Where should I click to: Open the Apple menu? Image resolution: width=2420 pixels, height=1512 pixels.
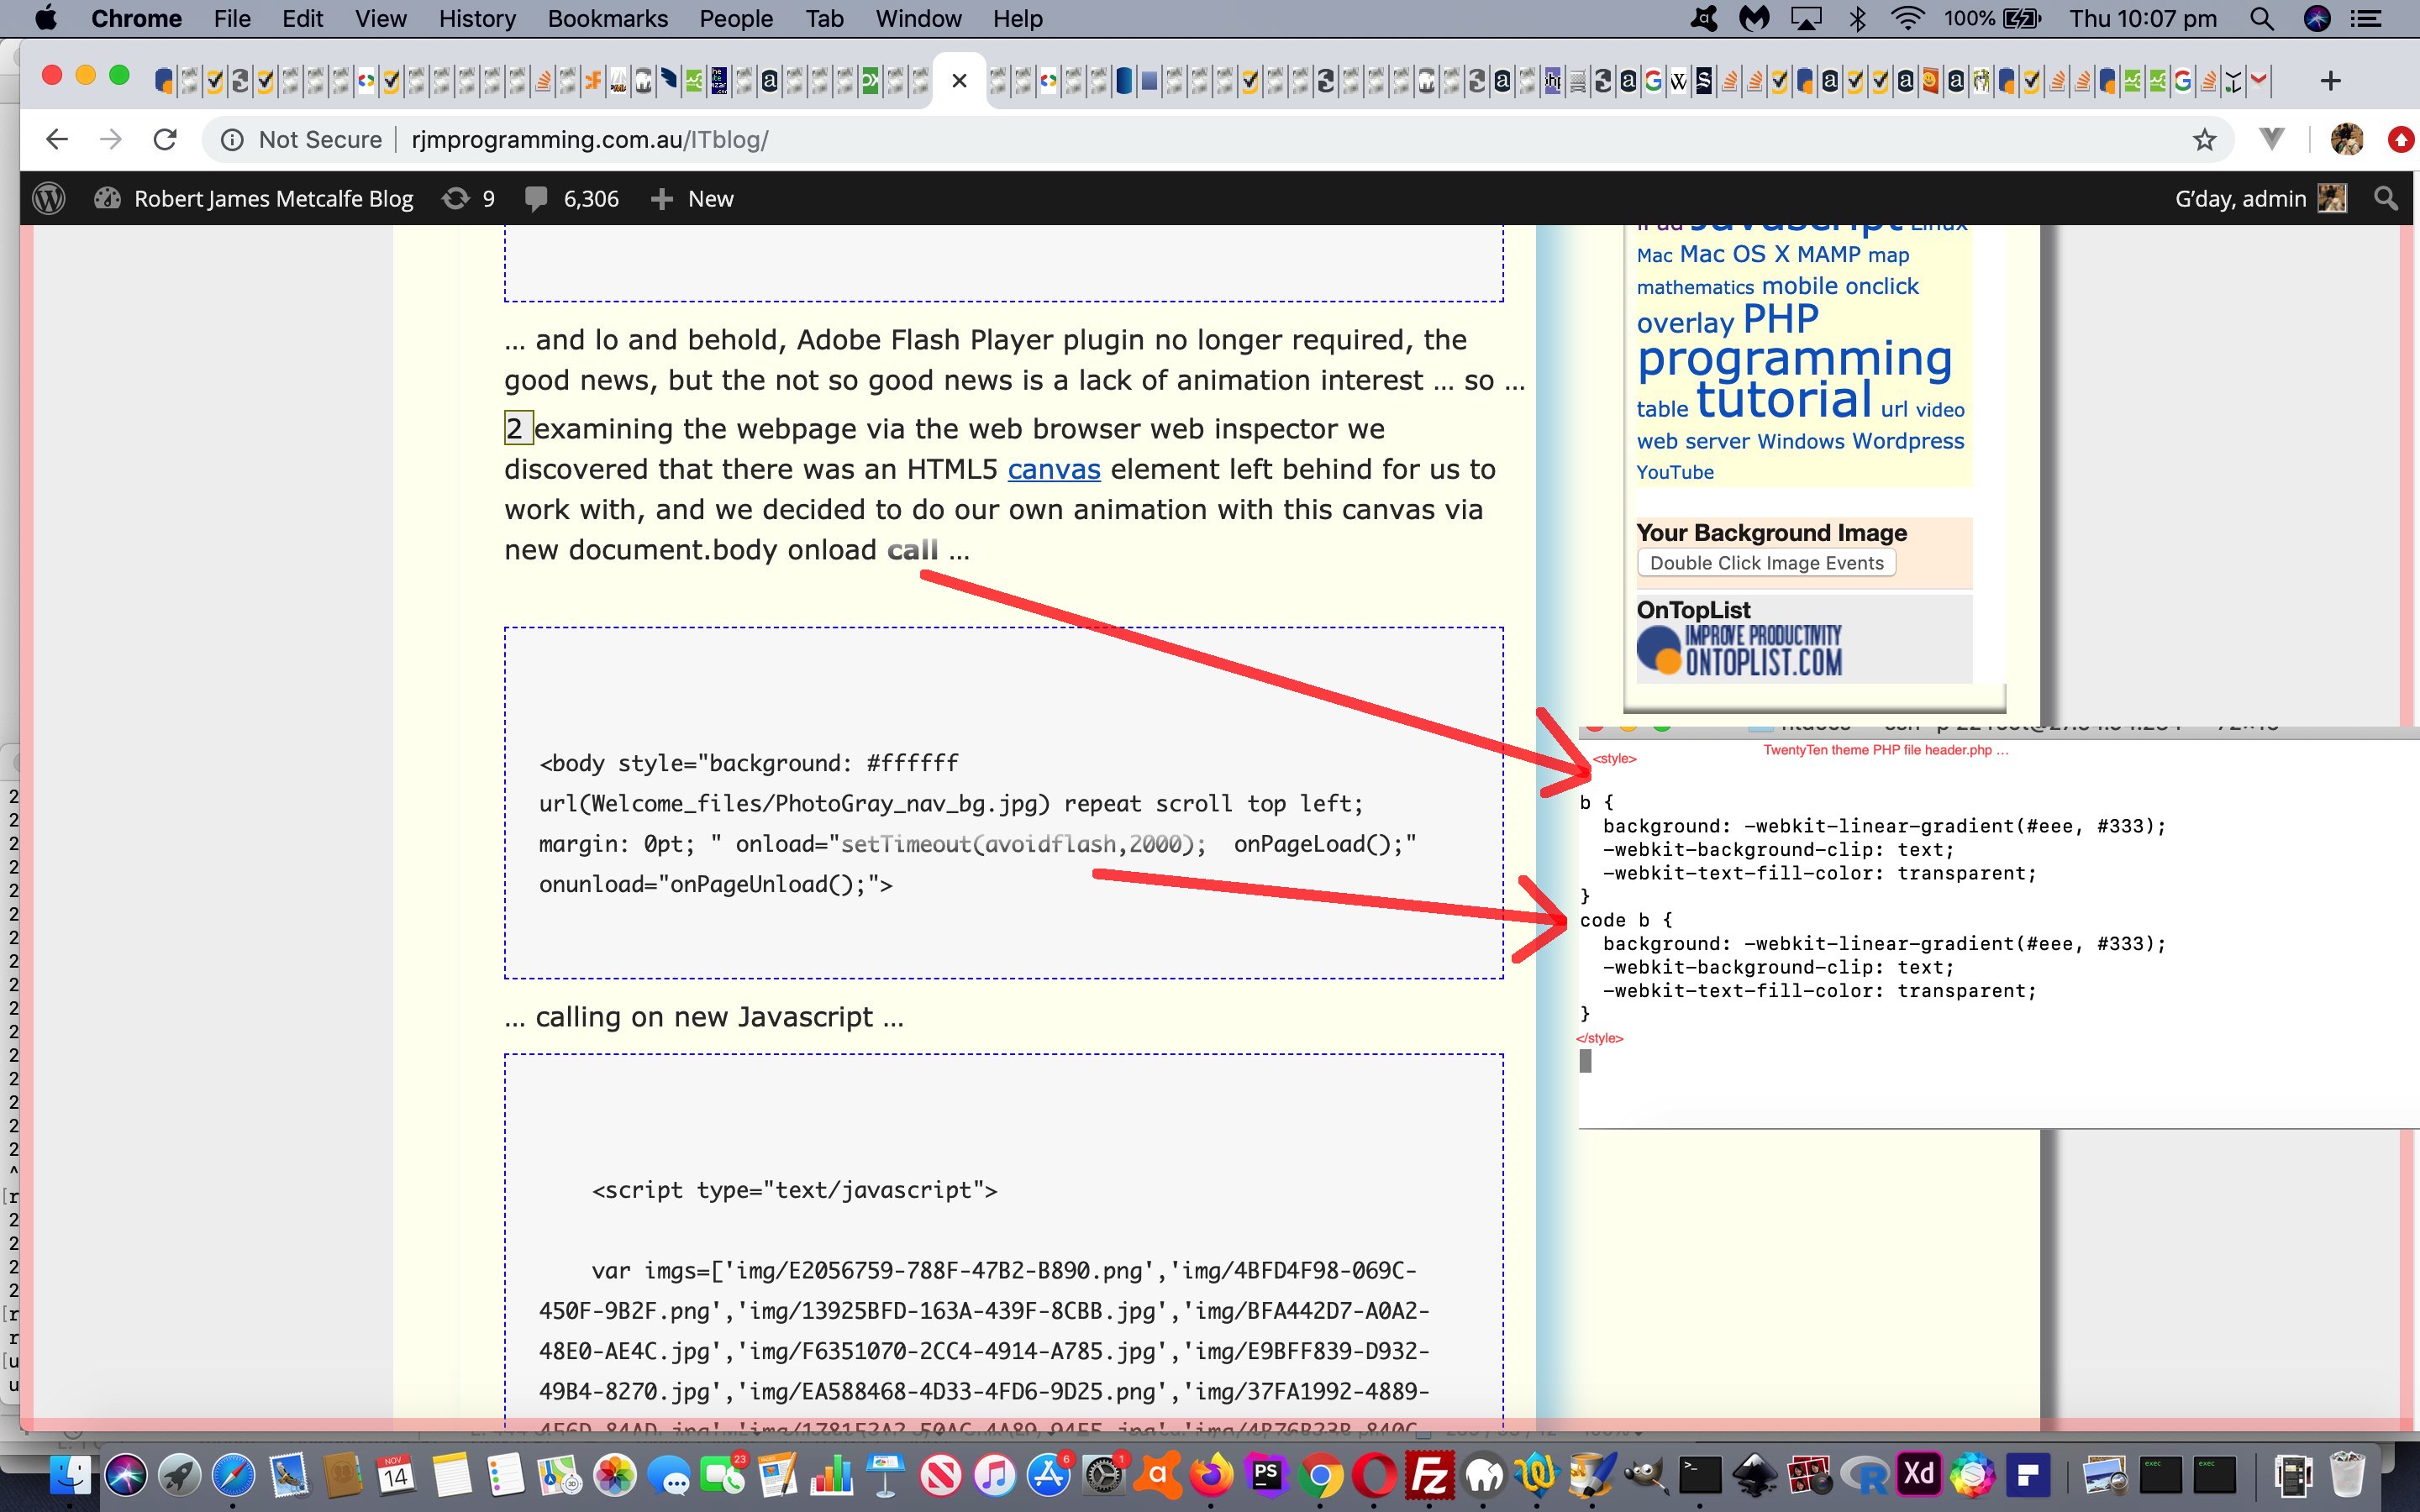click(46, 19)
